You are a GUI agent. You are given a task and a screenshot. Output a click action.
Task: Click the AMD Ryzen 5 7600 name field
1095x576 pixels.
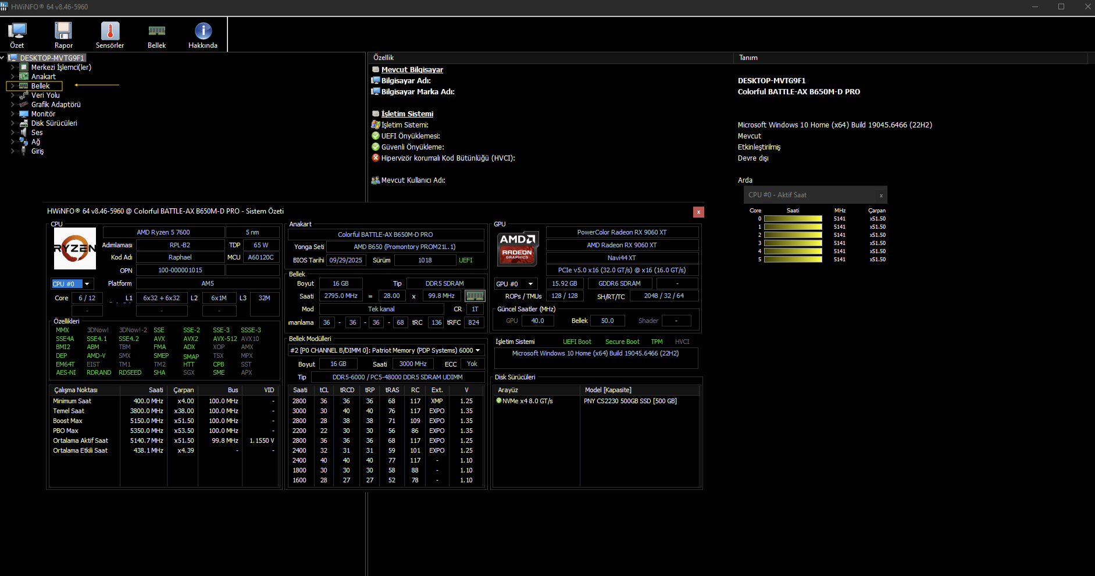pyautogui.click(x=163, y=232)
